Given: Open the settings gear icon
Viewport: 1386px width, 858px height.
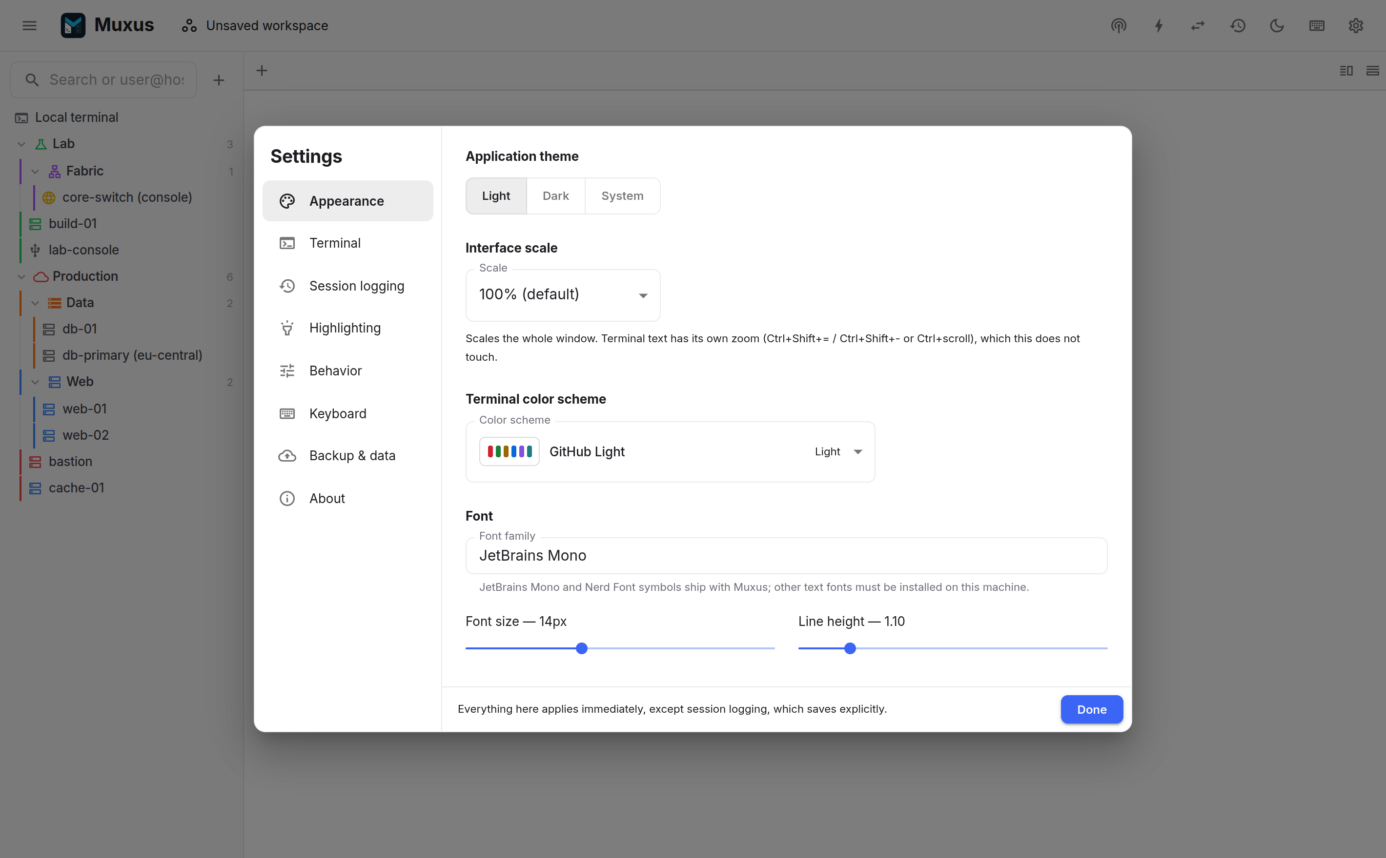Looking at the screenshot, I should point(1356,25).
